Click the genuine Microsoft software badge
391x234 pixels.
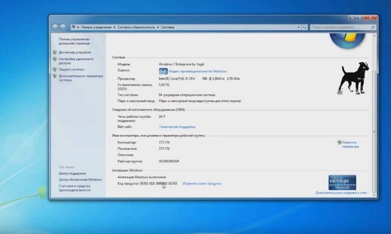(342, 182)
